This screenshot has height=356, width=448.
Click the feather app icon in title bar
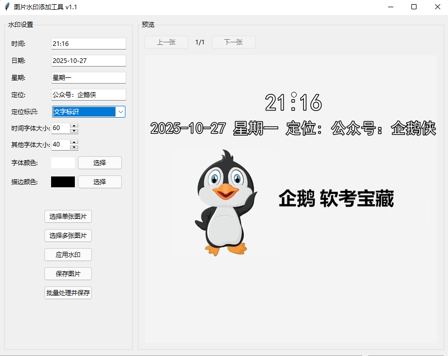point(6,7)
